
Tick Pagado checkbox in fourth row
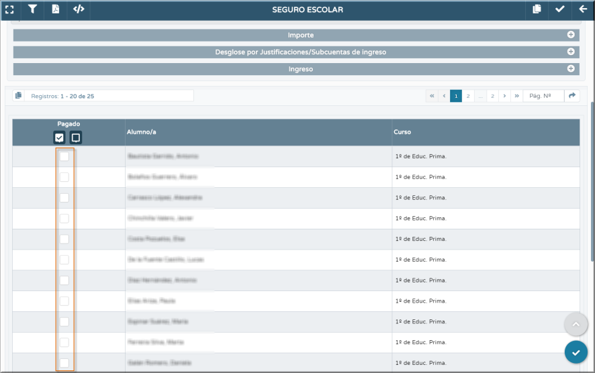(64, 218)
